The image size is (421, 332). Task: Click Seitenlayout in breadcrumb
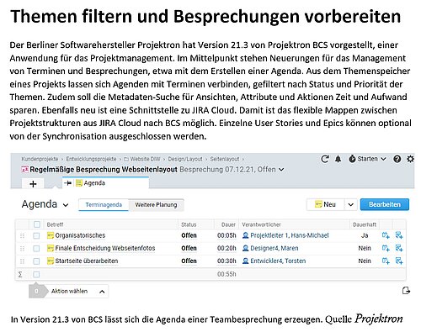225,159
